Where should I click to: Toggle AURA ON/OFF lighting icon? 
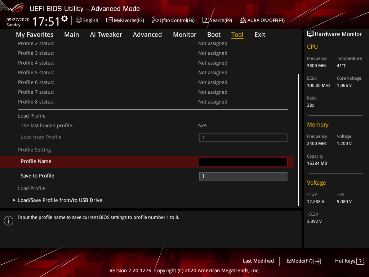[x=243, y=20]
